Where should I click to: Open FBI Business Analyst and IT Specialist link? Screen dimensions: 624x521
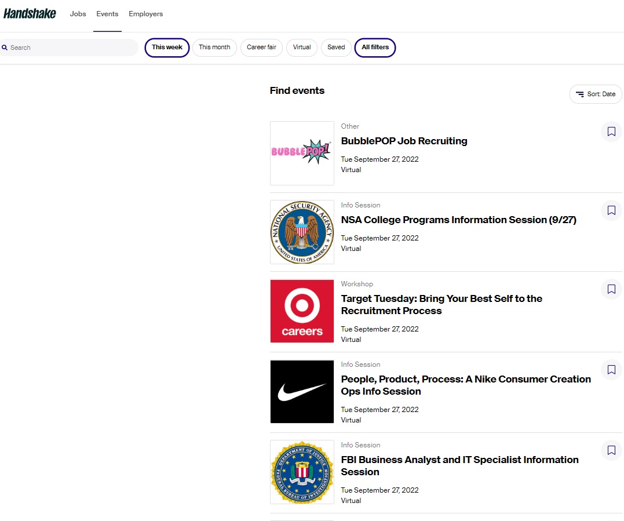pos(459,466)
